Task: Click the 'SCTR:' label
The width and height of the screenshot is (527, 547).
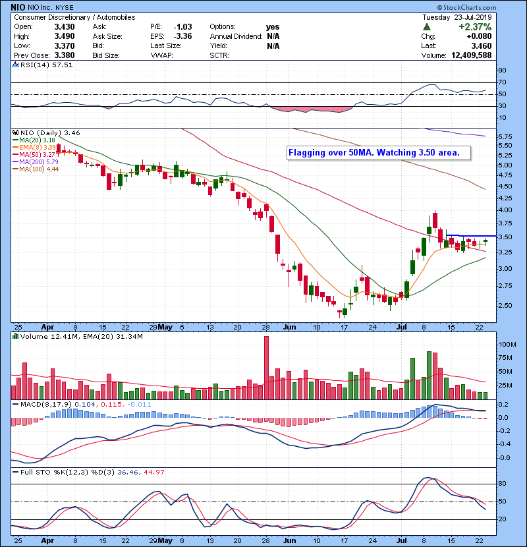Action: tap(219, 55)
